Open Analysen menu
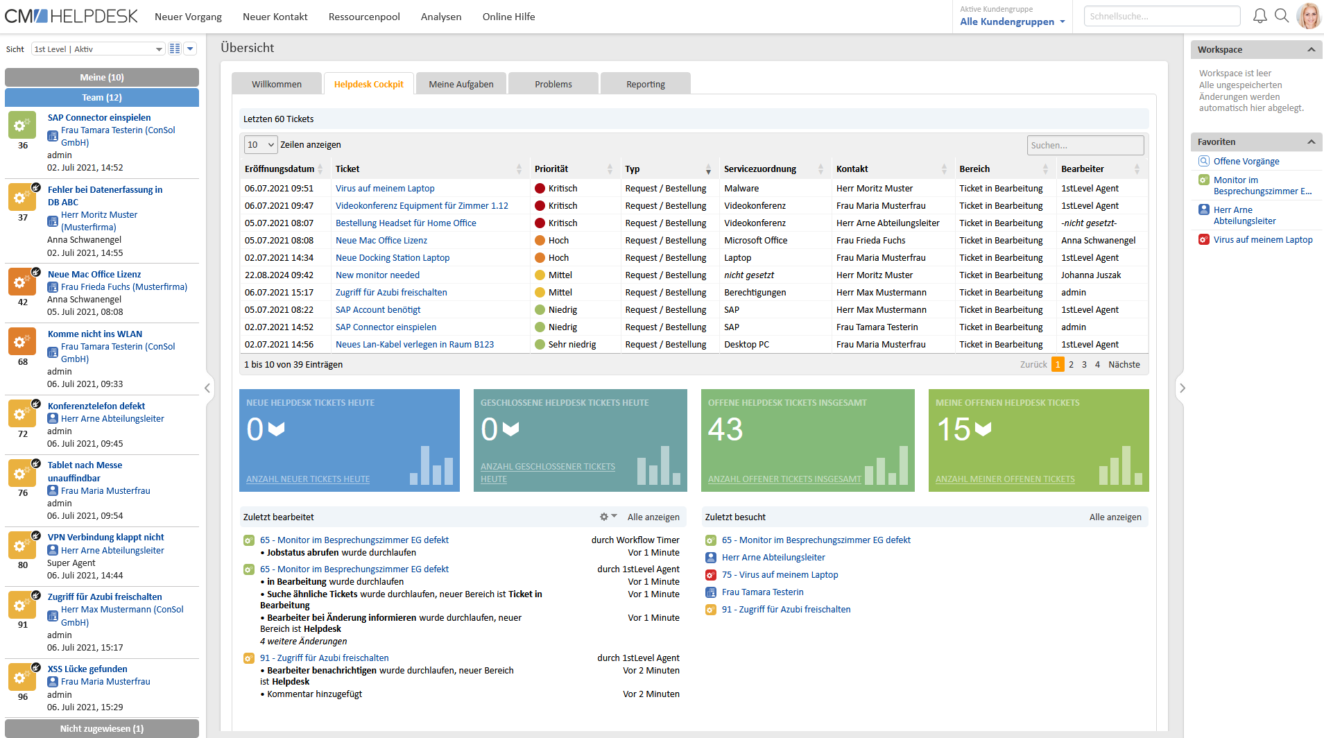This screenshot has width=1324, height=738. (x=441, y=17)
